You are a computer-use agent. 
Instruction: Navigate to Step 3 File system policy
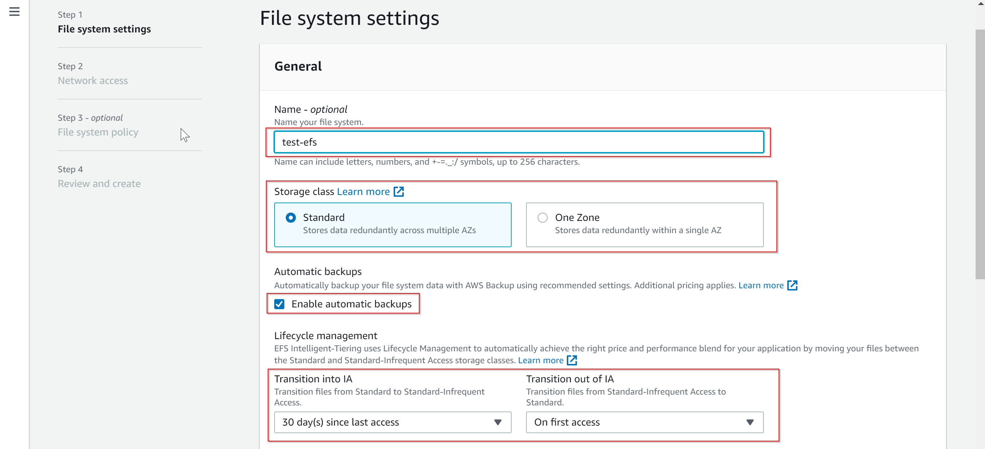98,132
